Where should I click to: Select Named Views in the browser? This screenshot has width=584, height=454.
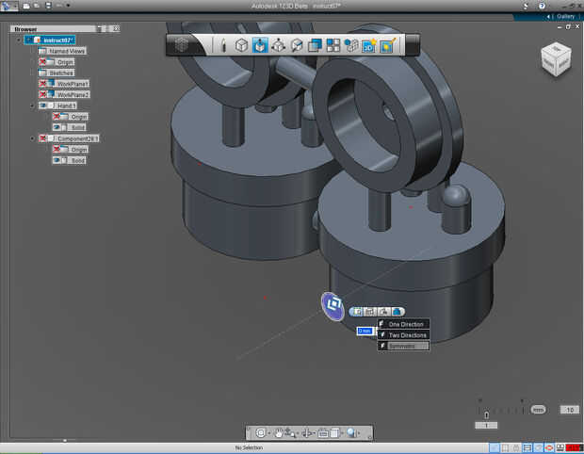click(62, 51)
